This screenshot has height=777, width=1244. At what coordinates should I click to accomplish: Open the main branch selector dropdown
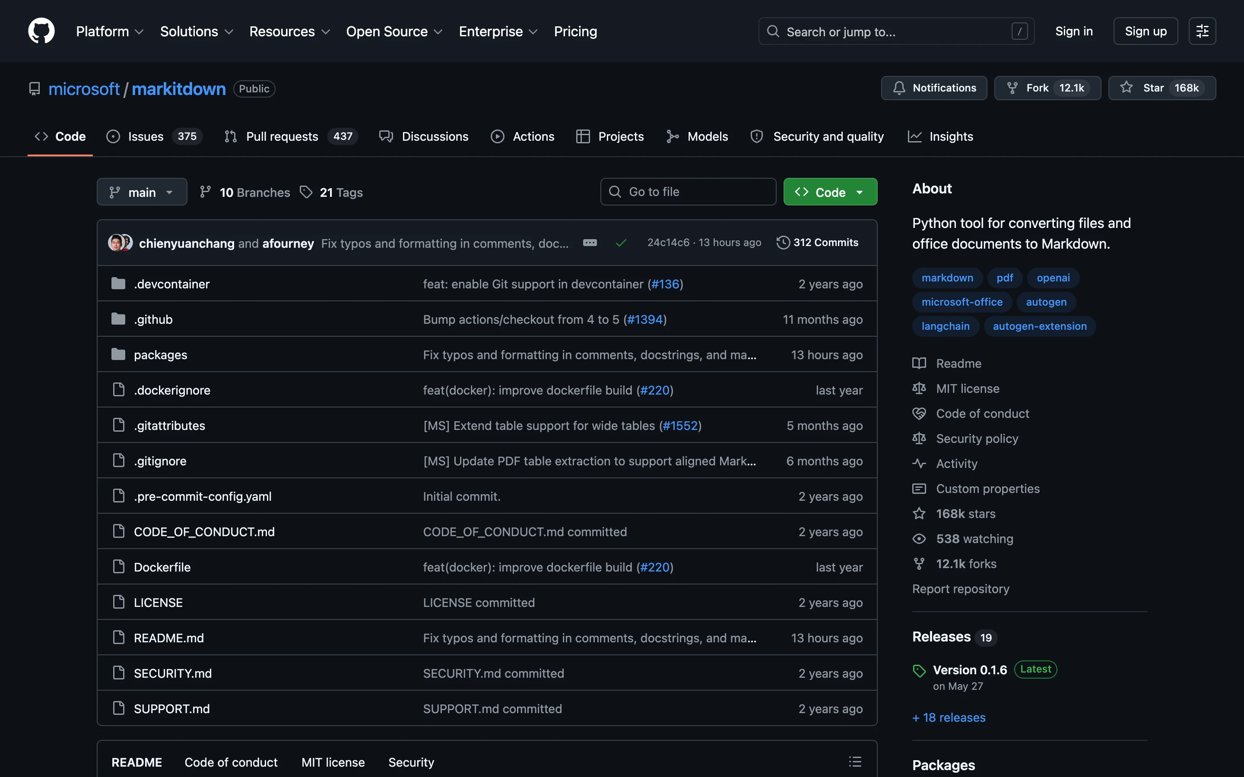click(x=142, y=192)
